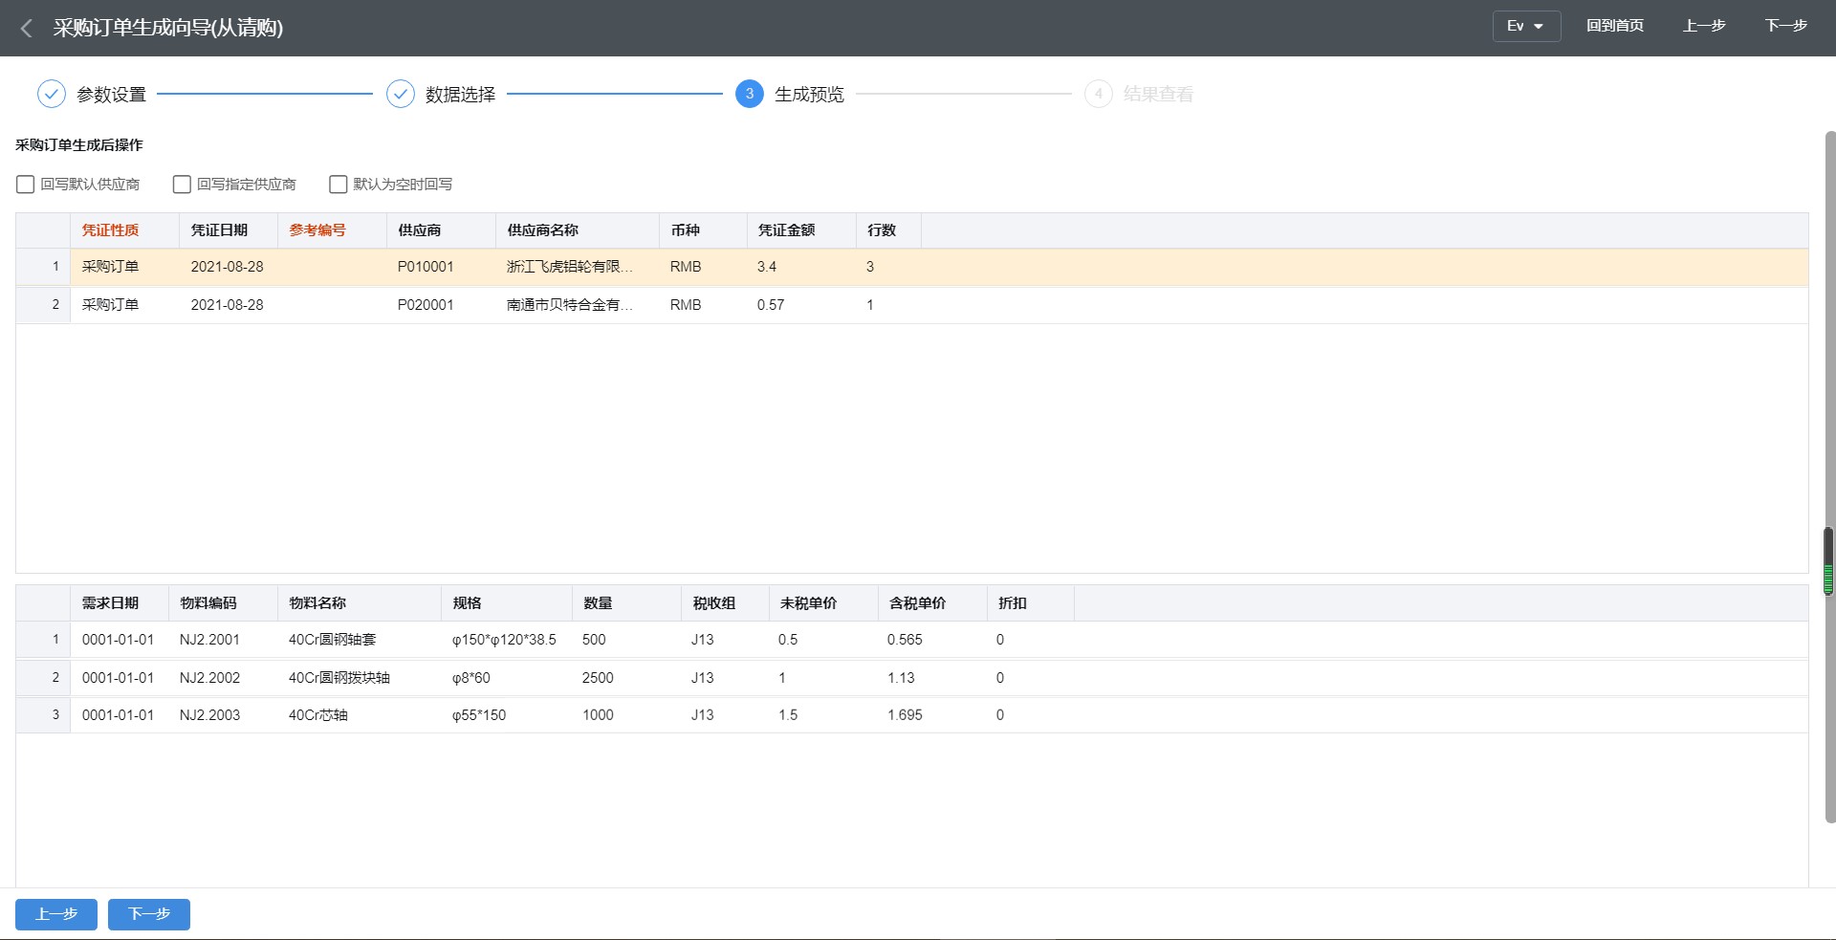Select material code NJ2.2003
The width and height of the screenshot is (1836, 940).
(209, 715)
